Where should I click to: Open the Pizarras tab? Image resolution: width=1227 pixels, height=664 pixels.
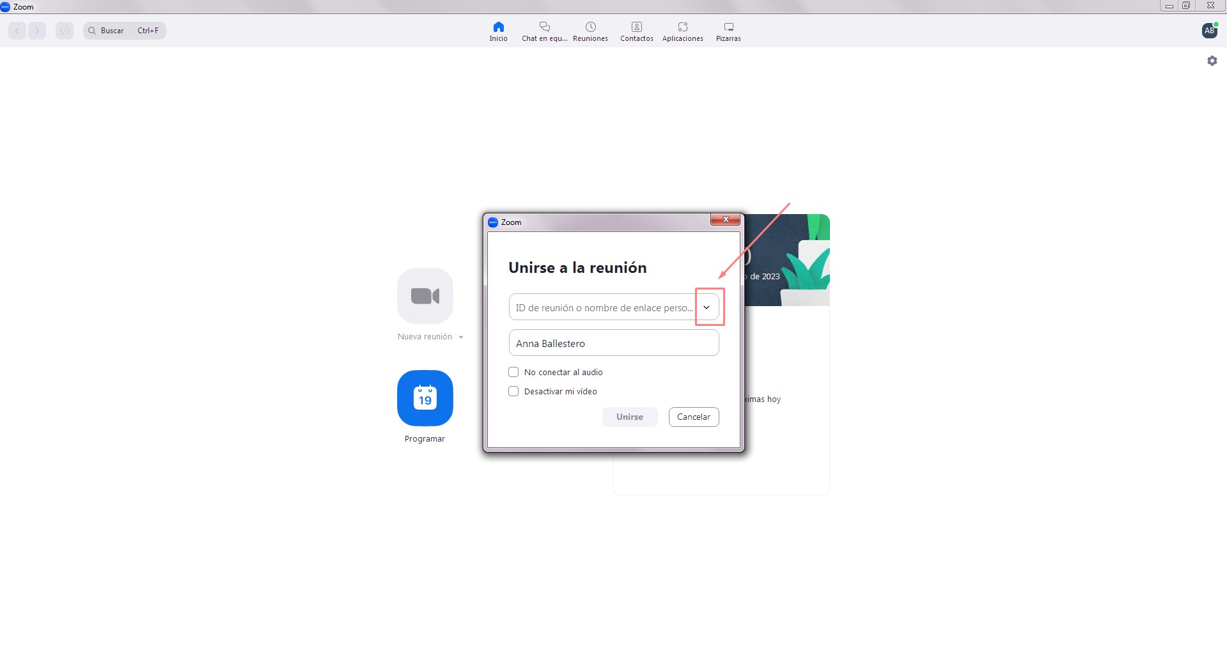click(728, 31)
